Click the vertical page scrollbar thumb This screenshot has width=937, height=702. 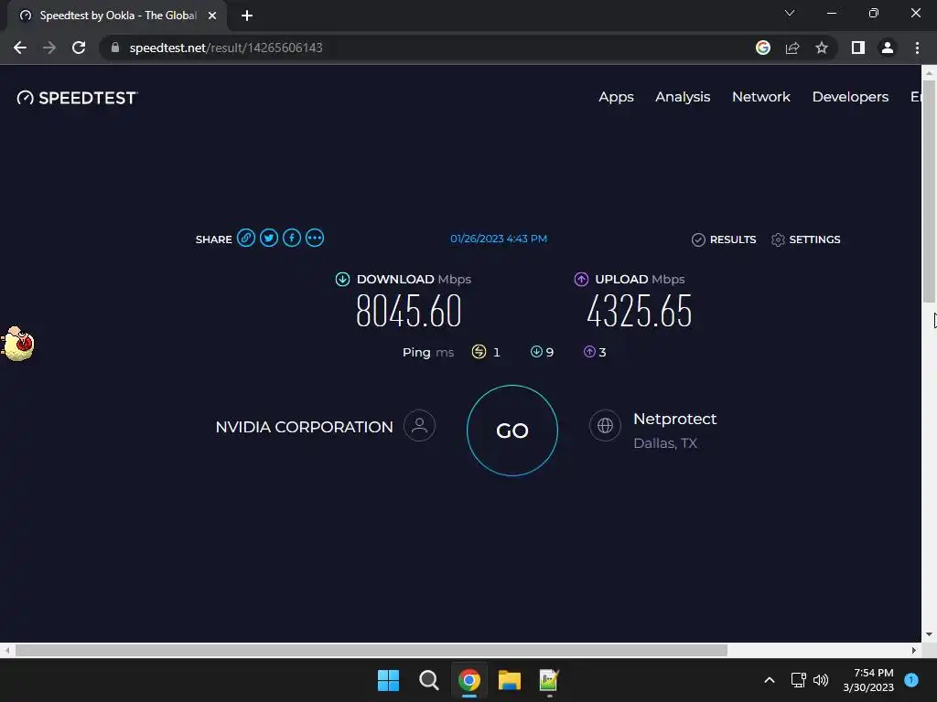point(929,191)
